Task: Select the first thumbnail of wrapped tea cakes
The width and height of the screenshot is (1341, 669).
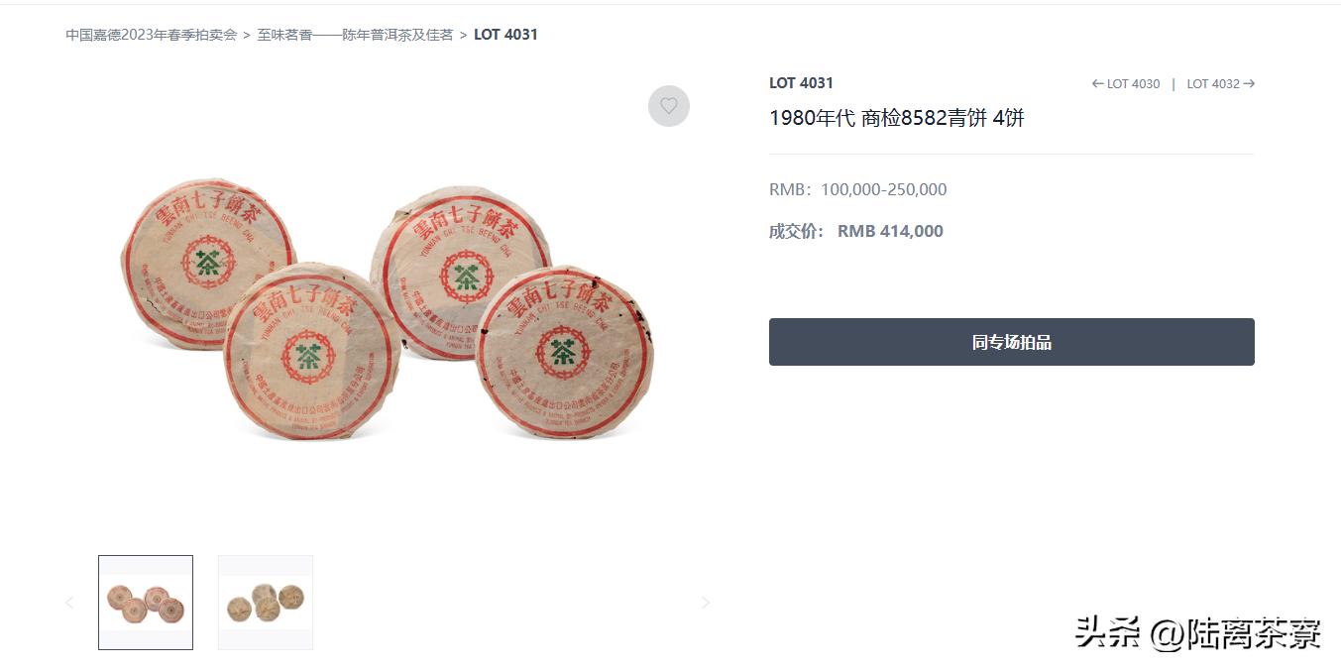Action: (x=146, y=603)
